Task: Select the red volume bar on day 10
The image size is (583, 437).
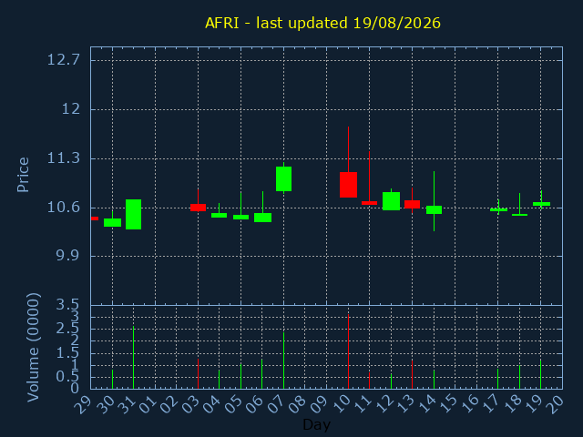Action: pyautogui.click(x=348, y=351)
